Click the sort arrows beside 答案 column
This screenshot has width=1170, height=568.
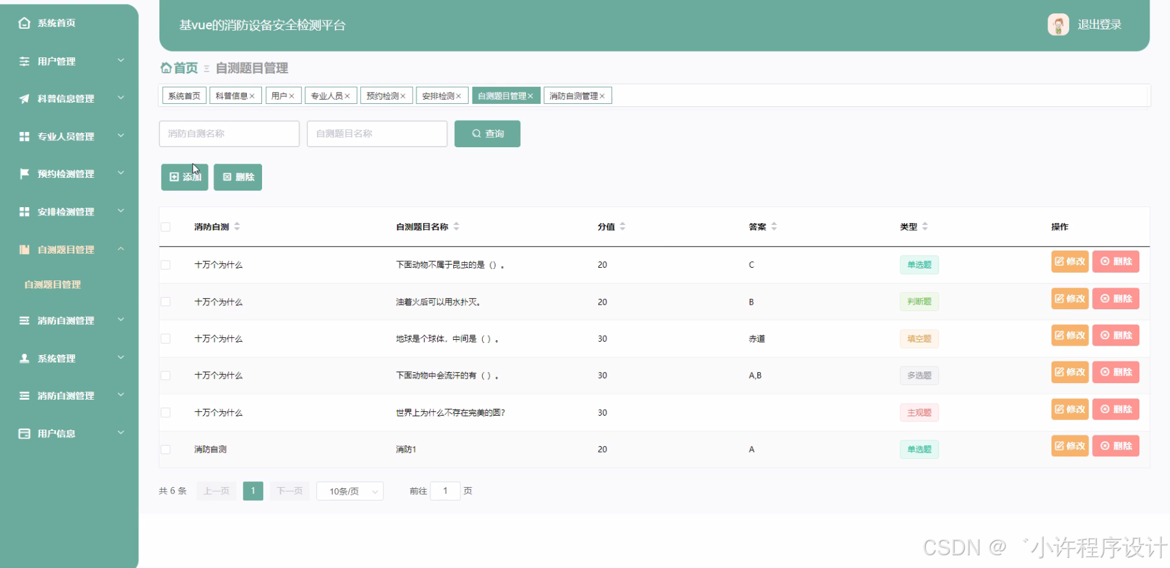(773, 226)
